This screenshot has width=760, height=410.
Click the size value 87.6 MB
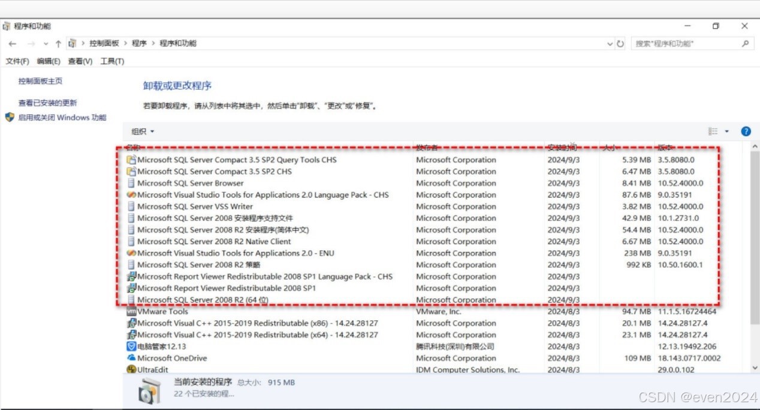(x=636, y=195)
